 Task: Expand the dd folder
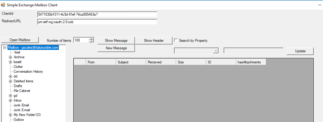(x=10, y=76)
